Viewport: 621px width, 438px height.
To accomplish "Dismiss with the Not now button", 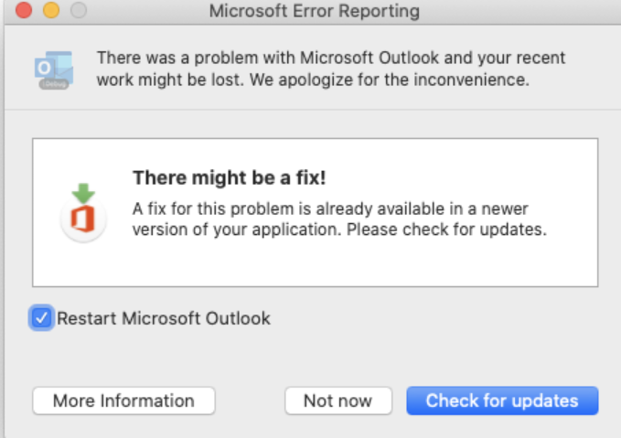I will (x=337, y=401).
